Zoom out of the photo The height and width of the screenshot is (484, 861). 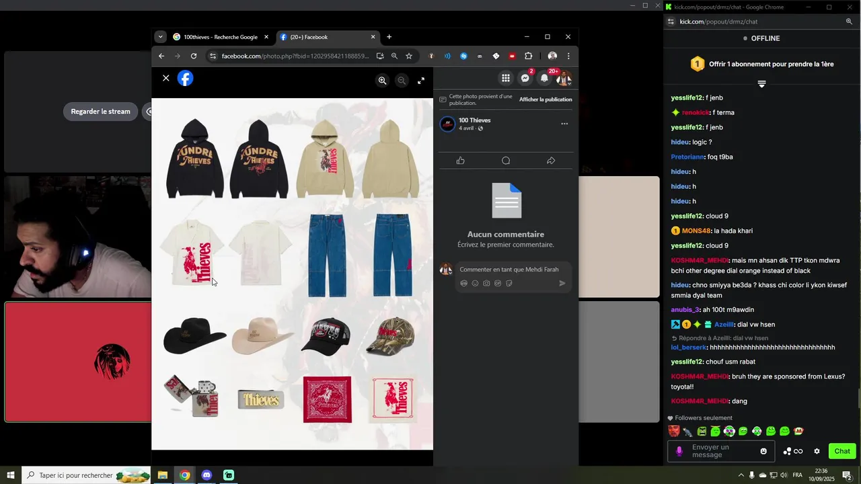tap(402, 81)
